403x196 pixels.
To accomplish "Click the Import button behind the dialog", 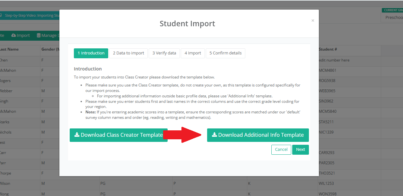I will pyautogui.click(x=20, y=36).
